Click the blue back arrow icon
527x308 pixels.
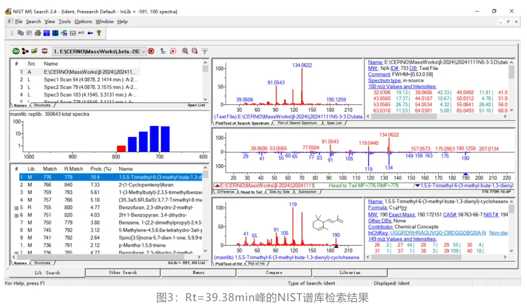(x=90, y=33)
